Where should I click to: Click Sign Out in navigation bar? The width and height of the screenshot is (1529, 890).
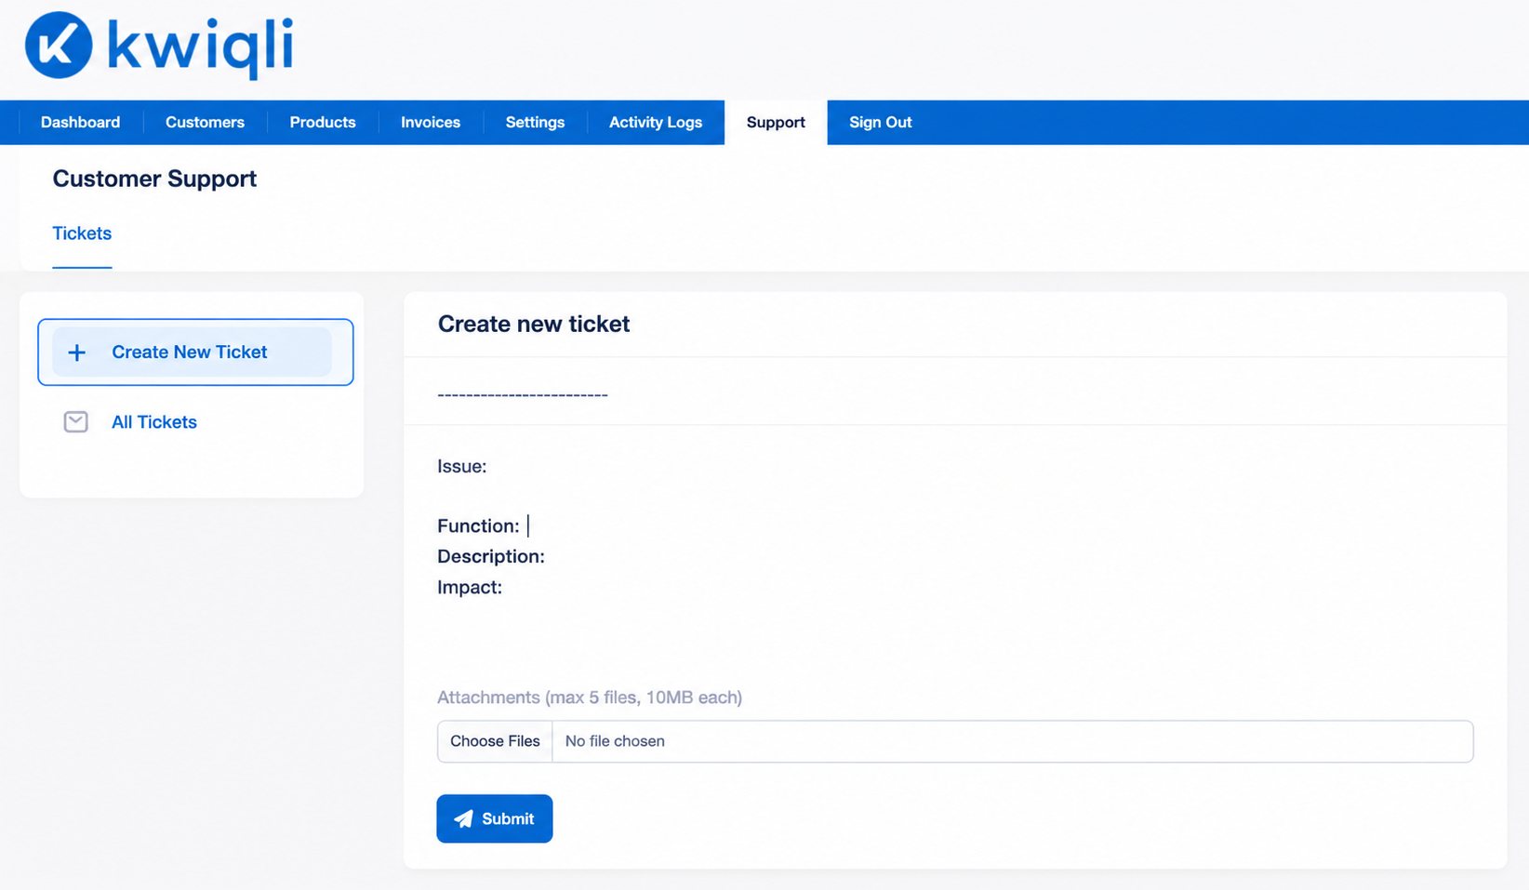coord(880,122)
